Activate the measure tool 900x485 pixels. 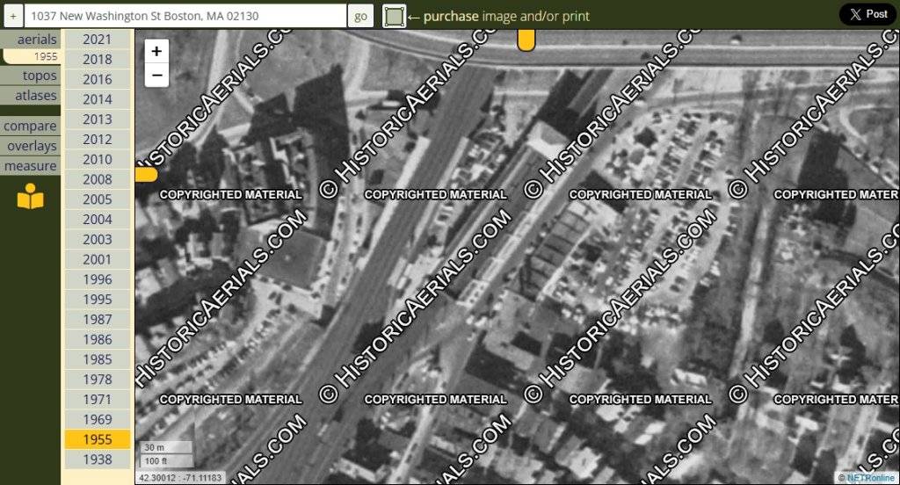[31, 166]
